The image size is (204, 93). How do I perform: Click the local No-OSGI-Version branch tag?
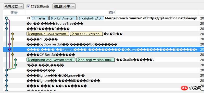pyautogui.click(x=86, y=34)
